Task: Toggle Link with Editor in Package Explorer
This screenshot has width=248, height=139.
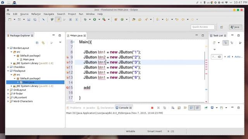Action: (x=43, y=43)
